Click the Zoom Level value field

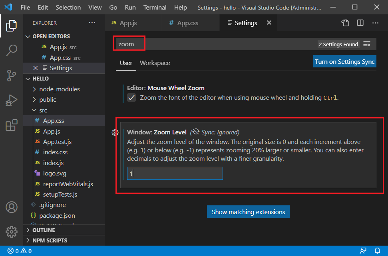click(x=175, y=173)
